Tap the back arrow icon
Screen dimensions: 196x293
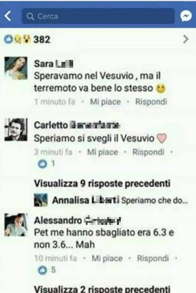(8, 16)
